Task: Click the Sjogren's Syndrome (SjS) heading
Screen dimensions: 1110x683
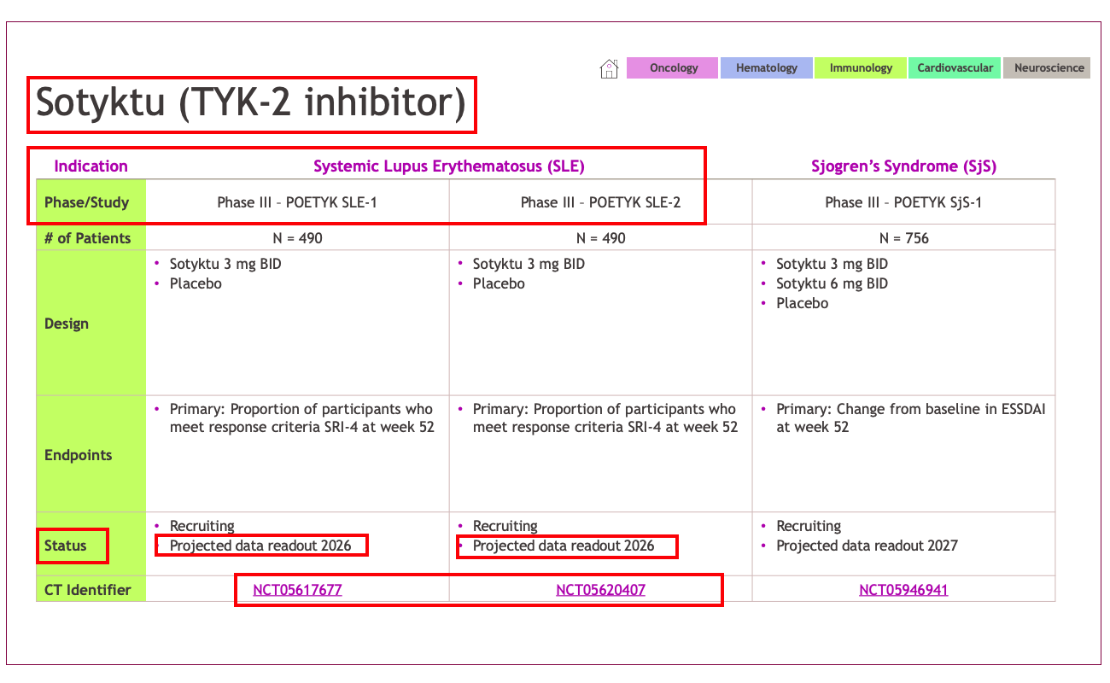Action: pyautogui.click(x=903, y=166)
